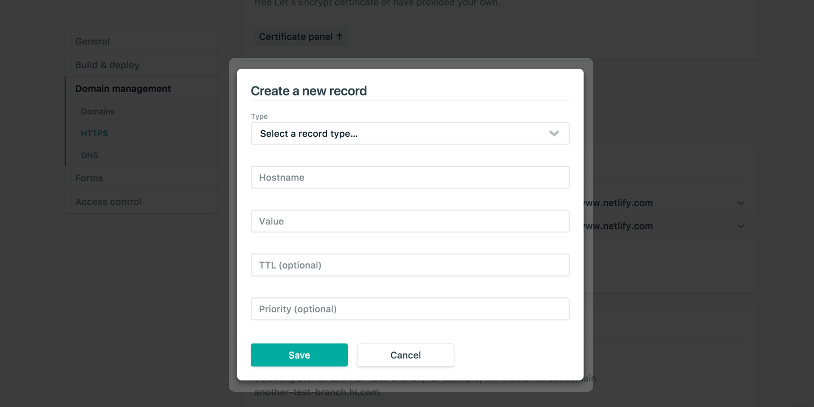Select the HTTPS sub-item
The width and height of the screenshot is (814, 407).
tap(95, 133)
